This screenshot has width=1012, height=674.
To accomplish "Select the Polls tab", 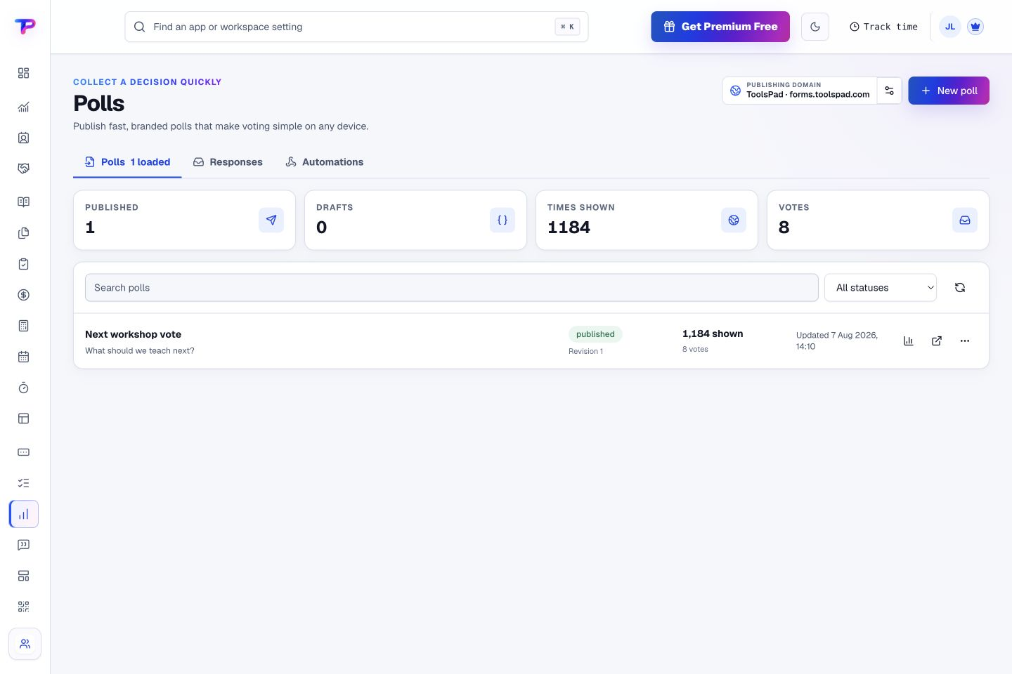I will coord(127,162).
